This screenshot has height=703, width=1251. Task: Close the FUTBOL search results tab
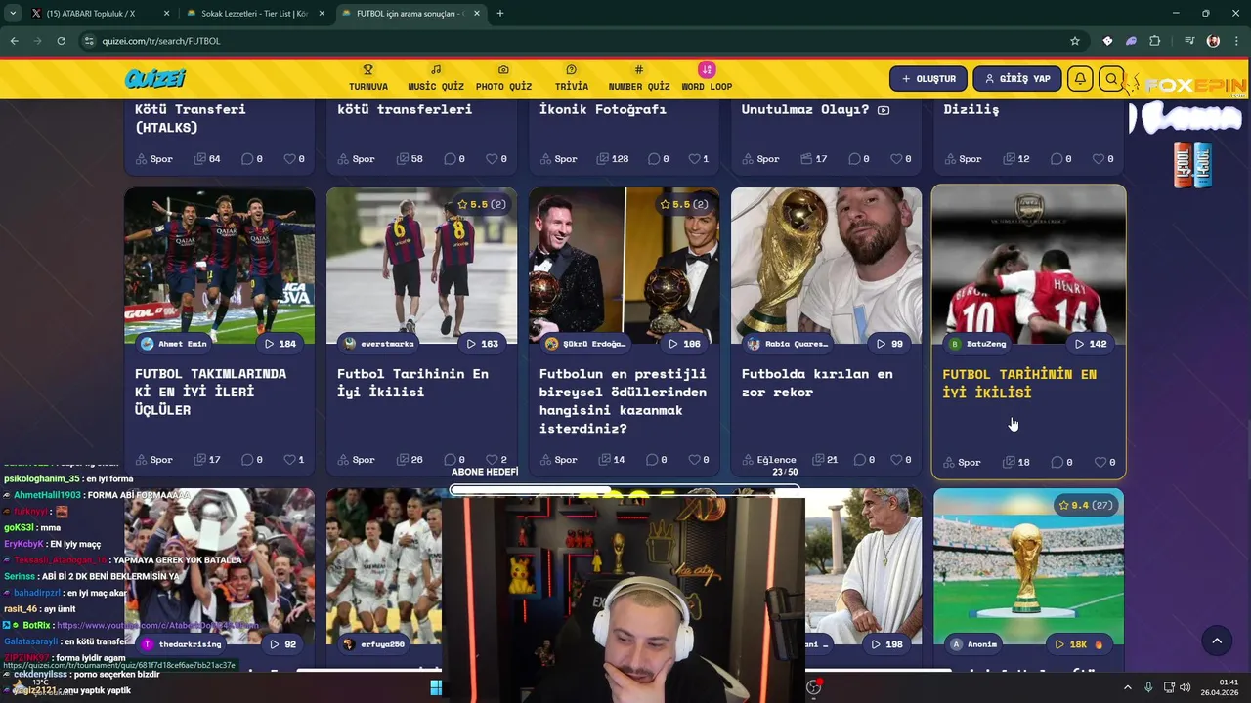(x=477, y=14)
